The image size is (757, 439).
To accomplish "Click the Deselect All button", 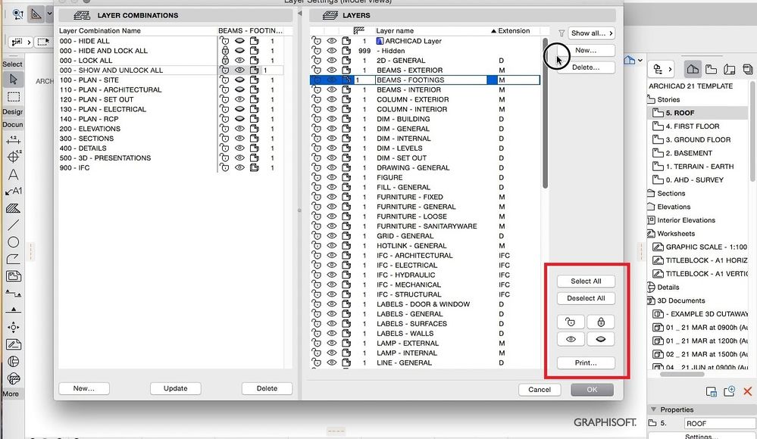I will coord(586,298).
